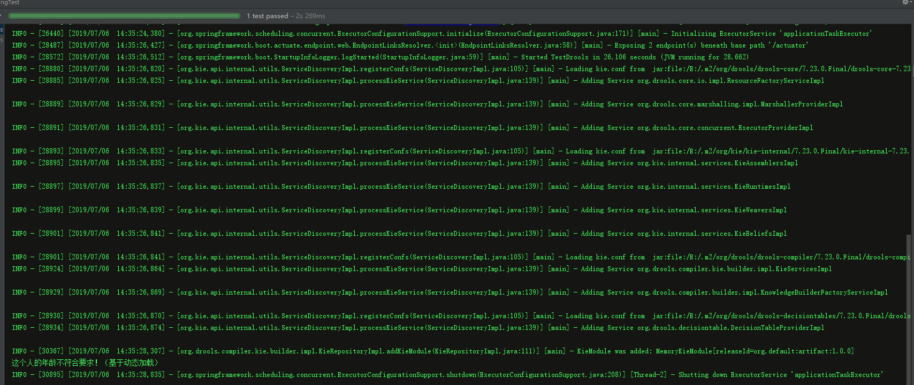Click log line adding KieAssemblersImpl
Image resolution: width=914 pixels, height=385 pixels.
(x=405, y=163)
